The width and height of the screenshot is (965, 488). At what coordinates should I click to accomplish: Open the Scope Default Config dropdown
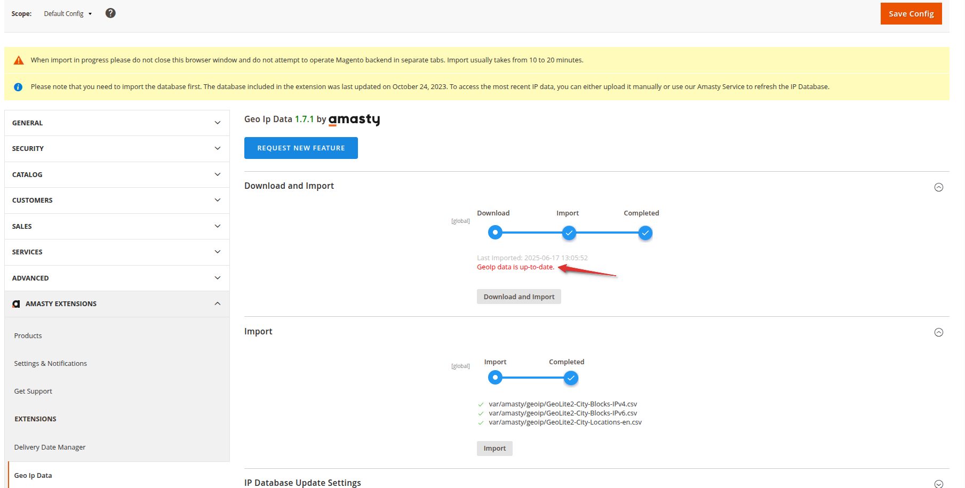(x=68, y=14)
